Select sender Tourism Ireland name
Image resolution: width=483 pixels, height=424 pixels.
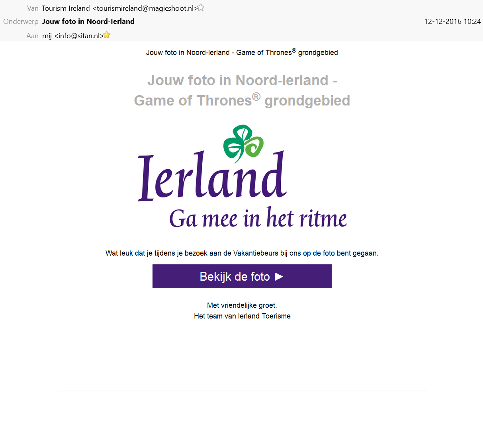pyautogui.click(x=66, y=8)
